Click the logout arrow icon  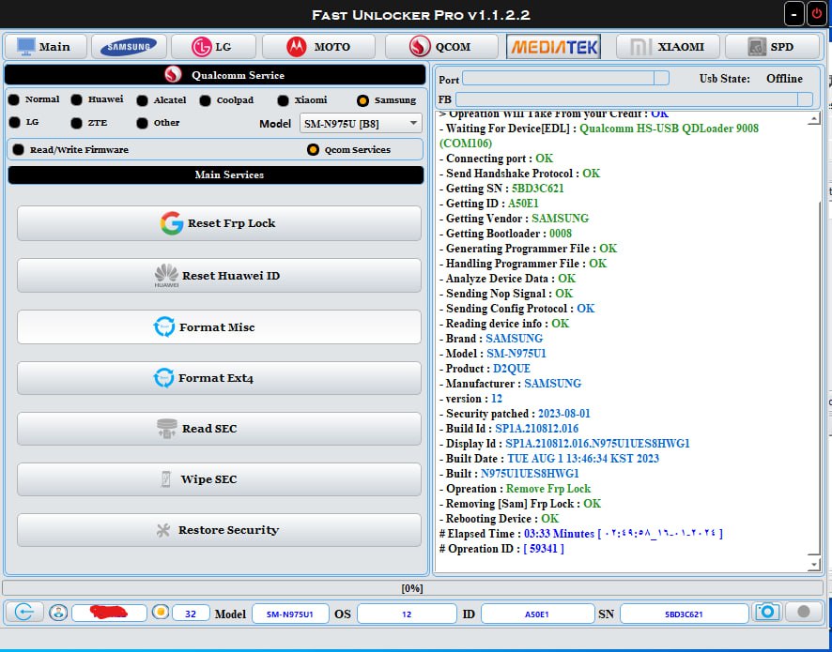click(x=23, y=613)
